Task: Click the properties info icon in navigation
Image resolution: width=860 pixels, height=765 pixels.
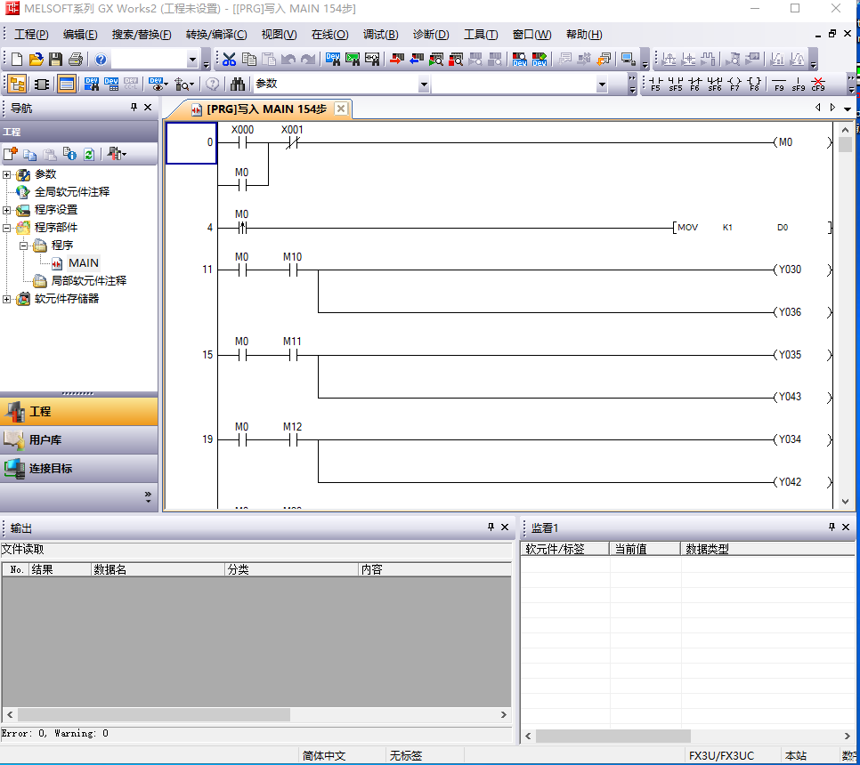Action: point(69,155)
